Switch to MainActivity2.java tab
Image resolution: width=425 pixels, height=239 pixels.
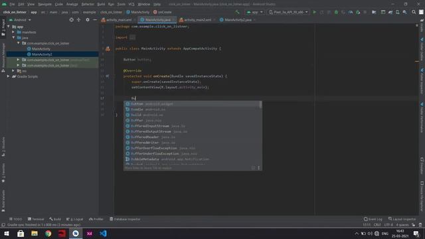(x=238, y=20)
